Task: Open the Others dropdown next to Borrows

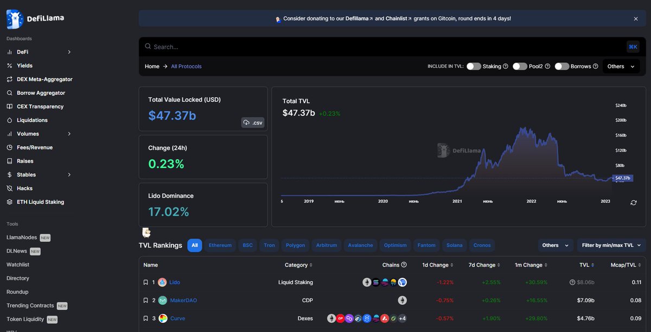Action: pyautogui.click(x=621, y=66)
